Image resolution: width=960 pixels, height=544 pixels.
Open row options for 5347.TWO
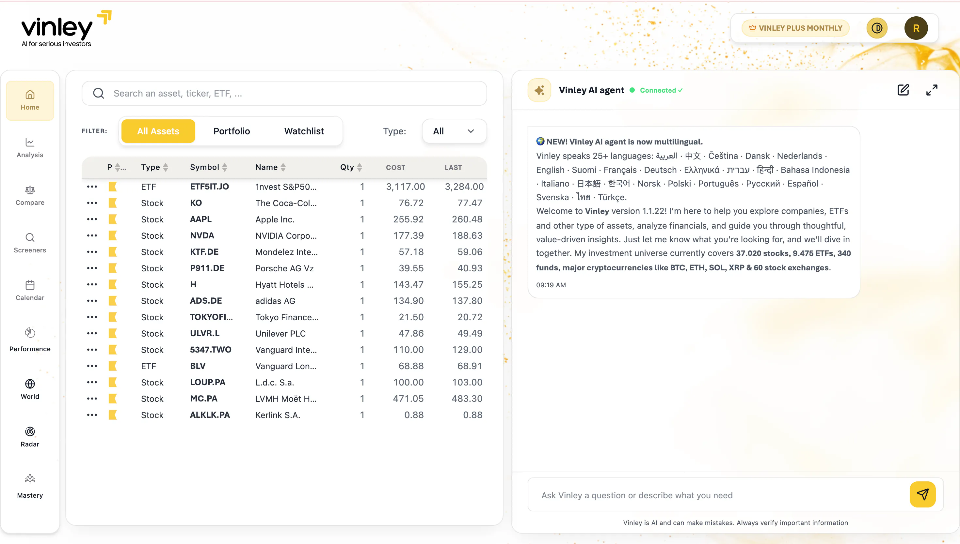(x=92, y=350)
